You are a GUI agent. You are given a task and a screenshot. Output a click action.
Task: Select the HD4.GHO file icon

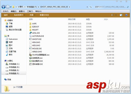point(30,42)
